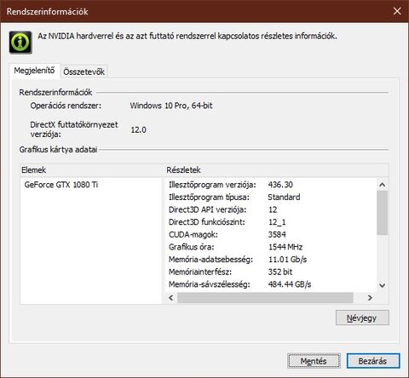Click the value 12_1
This screenshot has width=409, height=378.
(x=277, y=222)
